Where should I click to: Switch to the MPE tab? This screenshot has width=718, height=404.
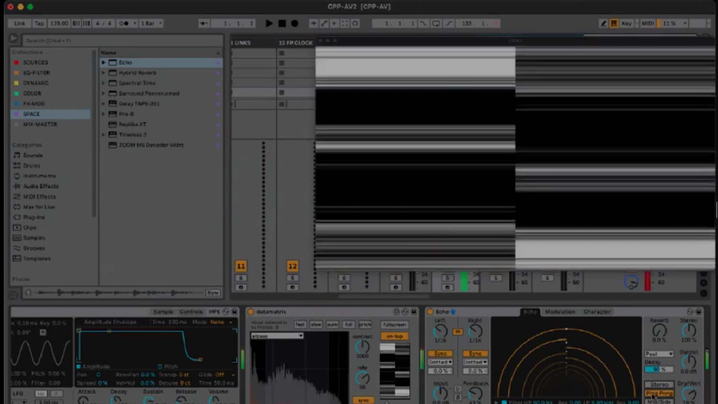click(214, 312)
